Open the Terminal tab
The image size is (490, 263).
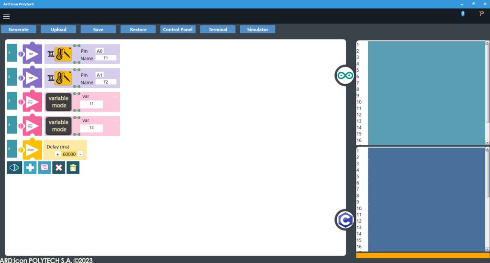pos(218,30)
